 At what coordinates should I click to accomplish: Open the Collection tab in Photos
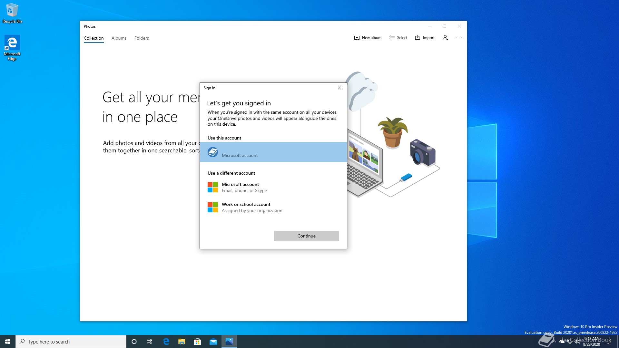pyautogui.click(x=93, y=38)
